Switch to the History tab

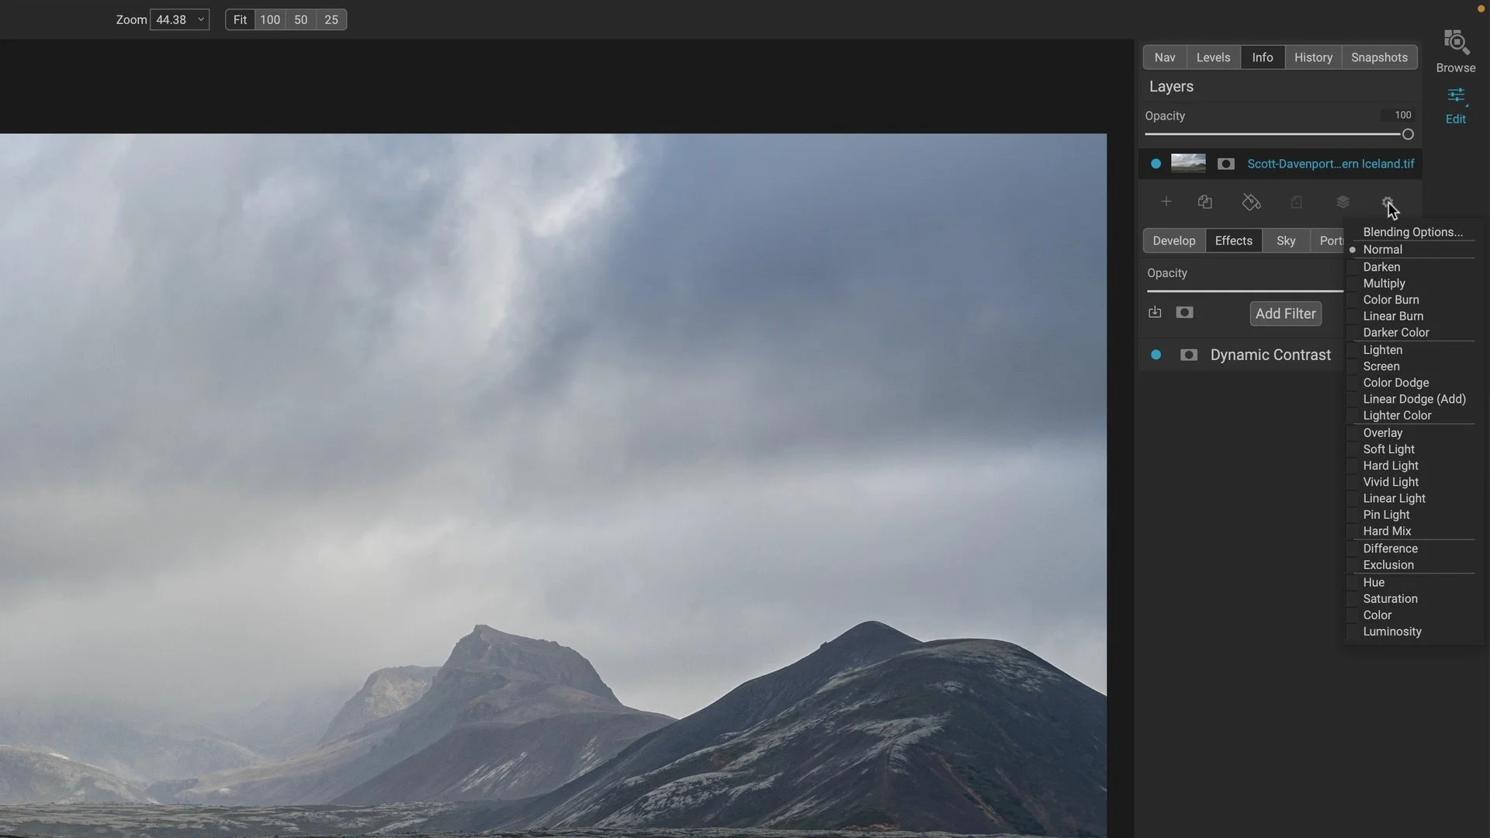1313,57
